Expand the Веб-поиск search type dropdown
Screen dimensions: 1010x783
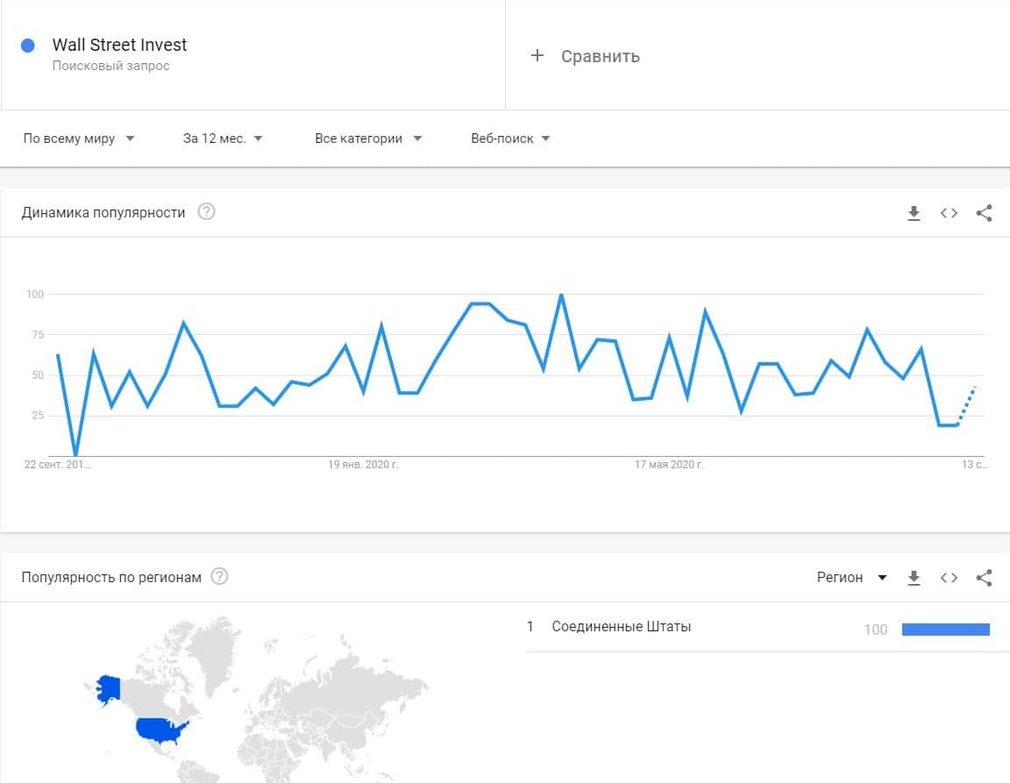click(510, 139)
